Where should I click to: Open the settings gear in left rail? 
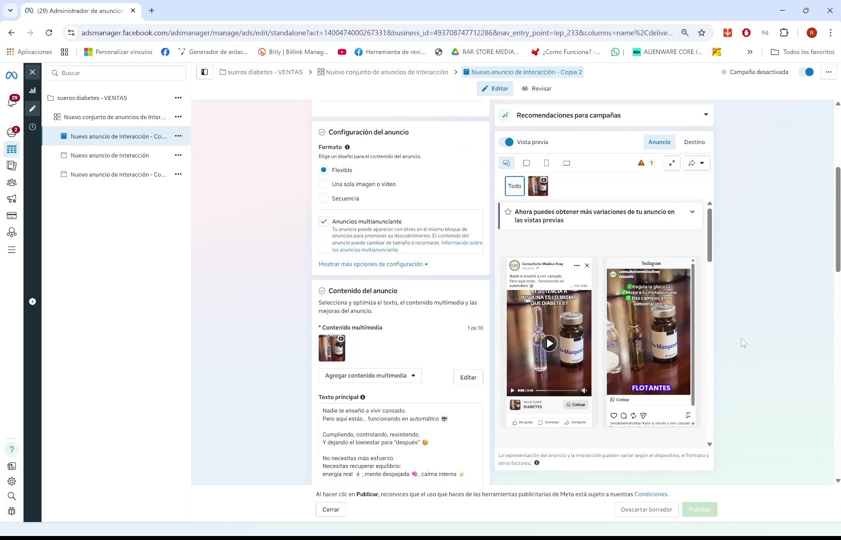tap(12, 481)
